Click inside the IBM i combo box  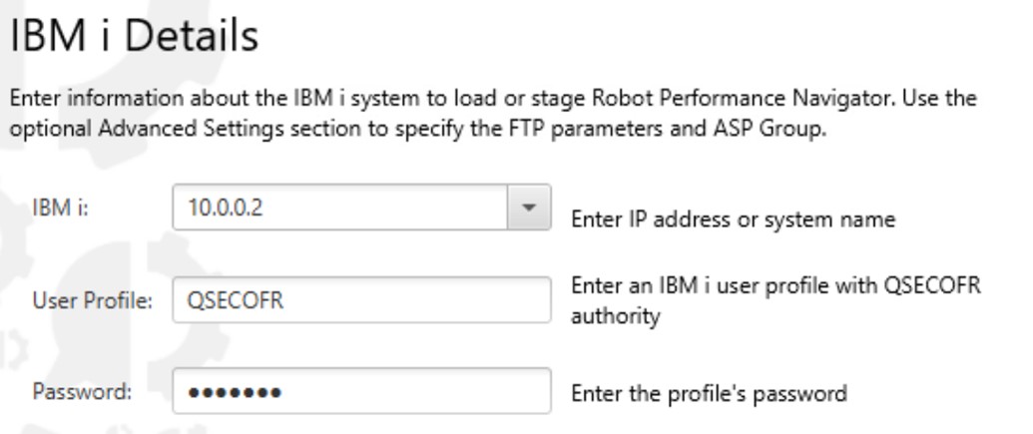click(339, 210)
